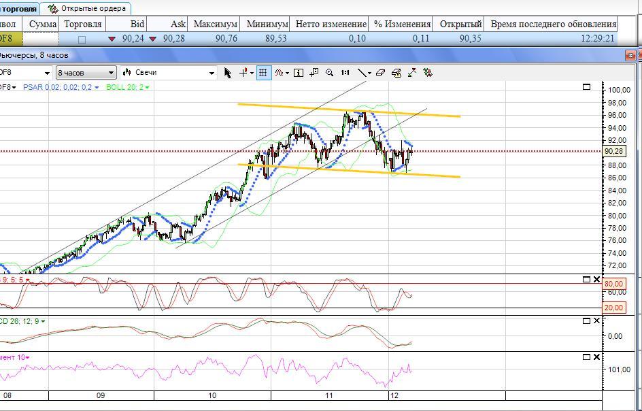Image resolution: width=642 pixels, height=411 pixels.
Task: Click the alert warning toolbar icon
Action: click(396, 73)
